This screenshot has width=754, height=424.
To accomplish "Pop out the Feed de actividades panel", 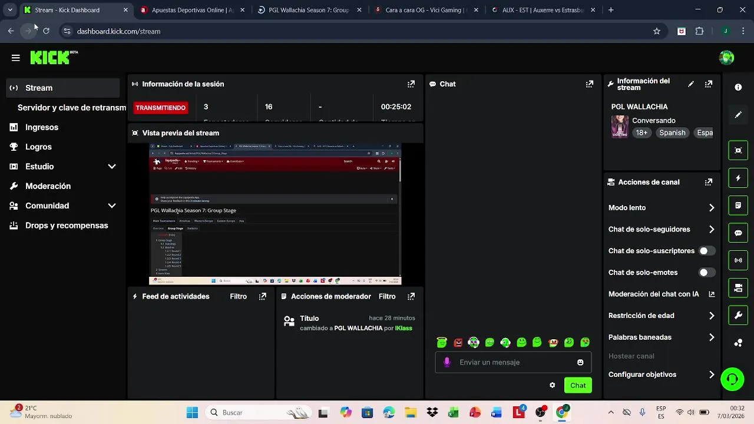I will (263, 297).
